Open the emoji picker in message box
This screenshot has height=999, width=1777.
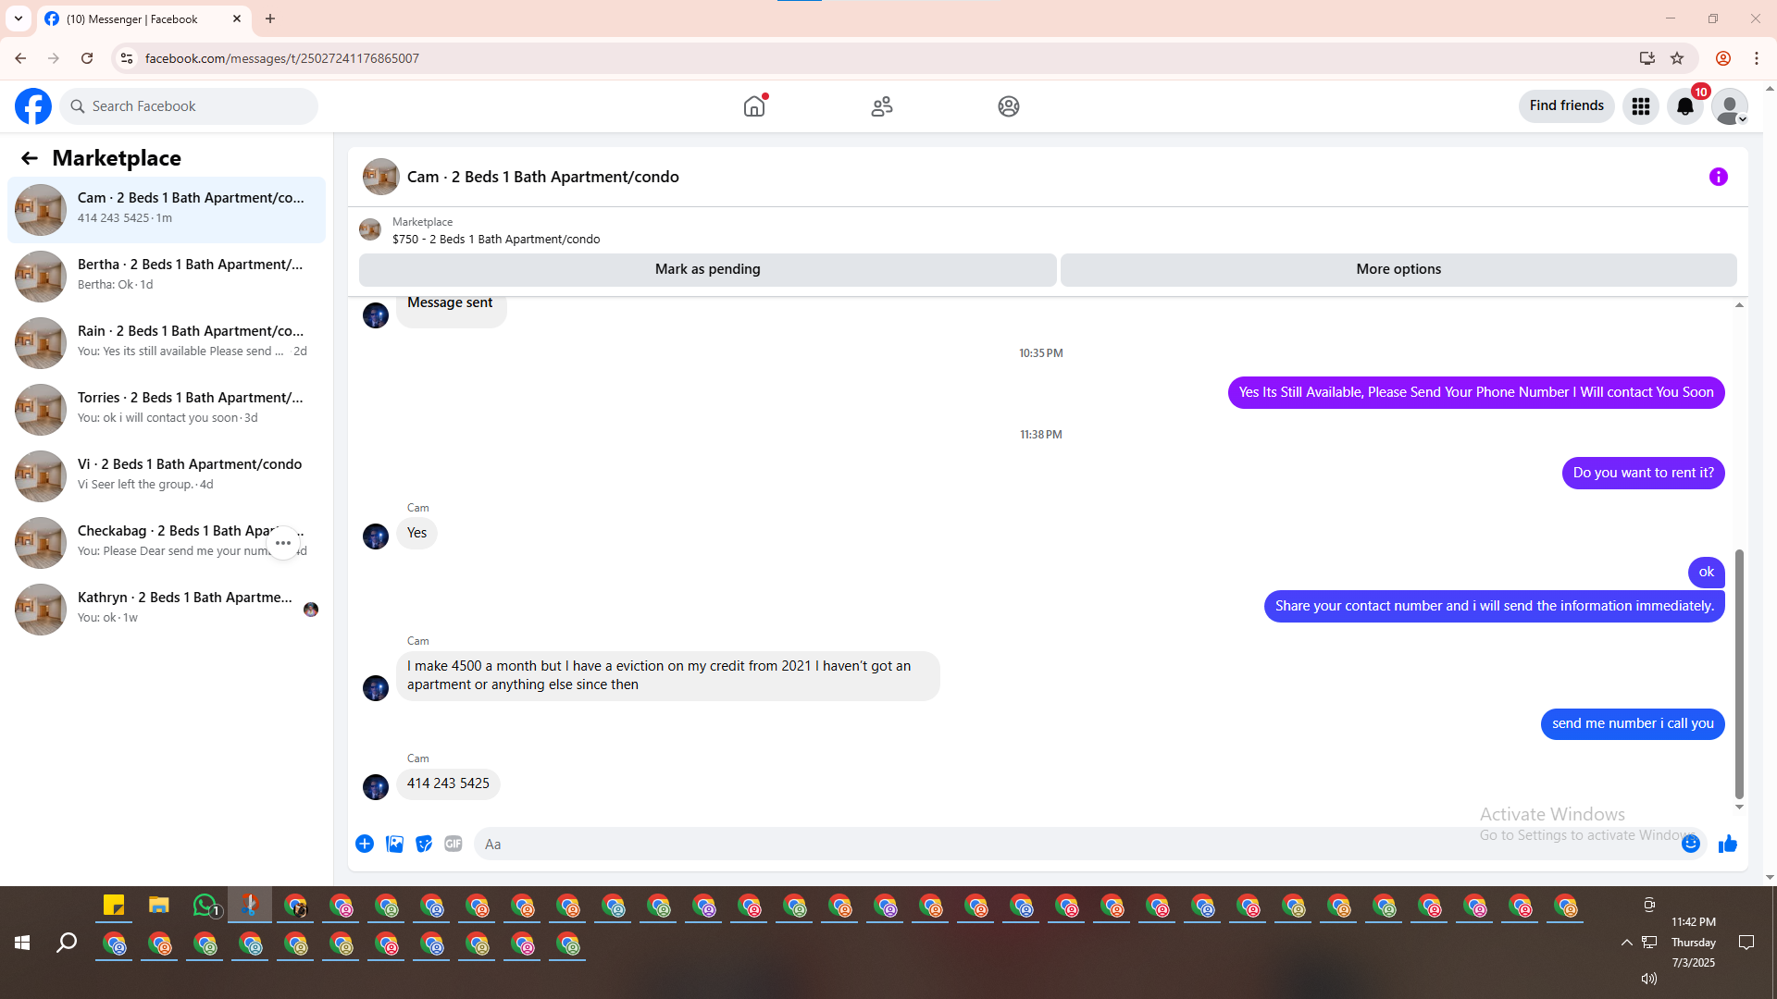(x=1690, y=844)
